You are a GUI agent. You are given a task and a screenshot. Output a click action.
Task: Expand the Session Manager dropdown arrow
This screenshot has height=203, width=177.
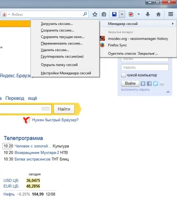[122, 14]
